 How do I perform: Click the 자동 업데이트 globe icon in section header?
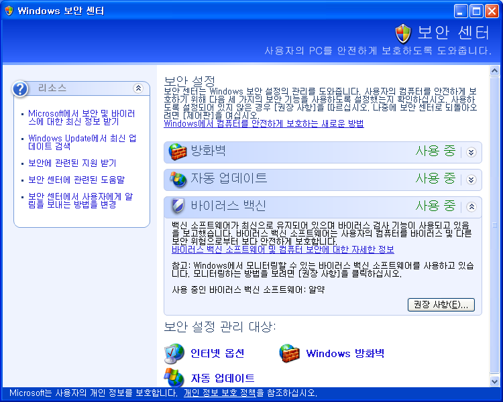pyautogui.click(x=178, y=179)
